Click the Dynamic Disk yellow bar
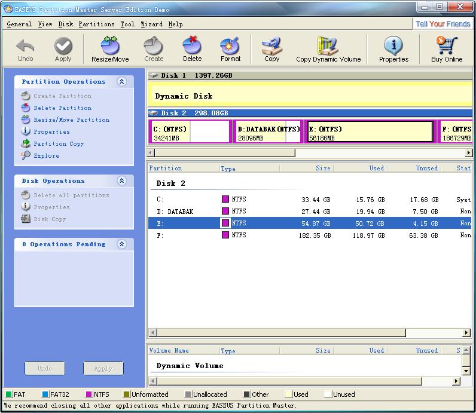476x413 pixels. point(310,94)
